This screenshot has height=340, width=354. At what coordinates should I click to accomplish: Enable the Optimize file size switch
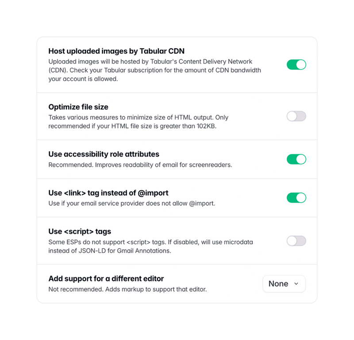click(296, 116)
